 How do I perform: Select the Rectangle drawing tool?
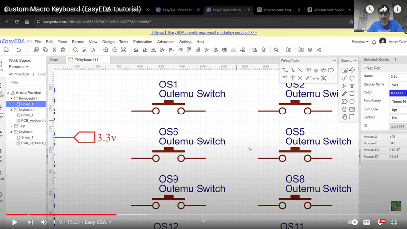pos(352,94)
